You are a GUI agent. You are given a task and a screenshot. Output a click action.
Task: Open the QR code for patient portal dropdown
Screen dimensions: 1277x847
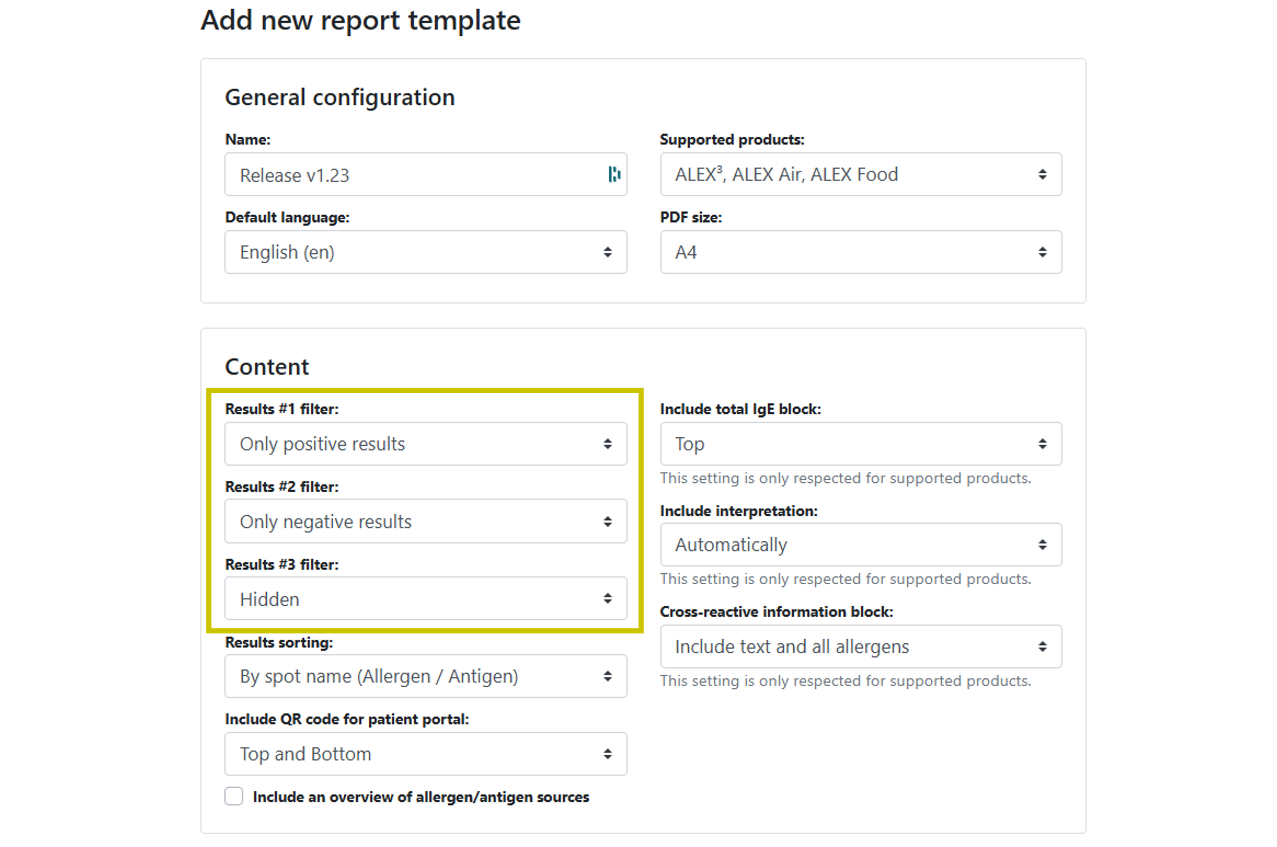425,754
